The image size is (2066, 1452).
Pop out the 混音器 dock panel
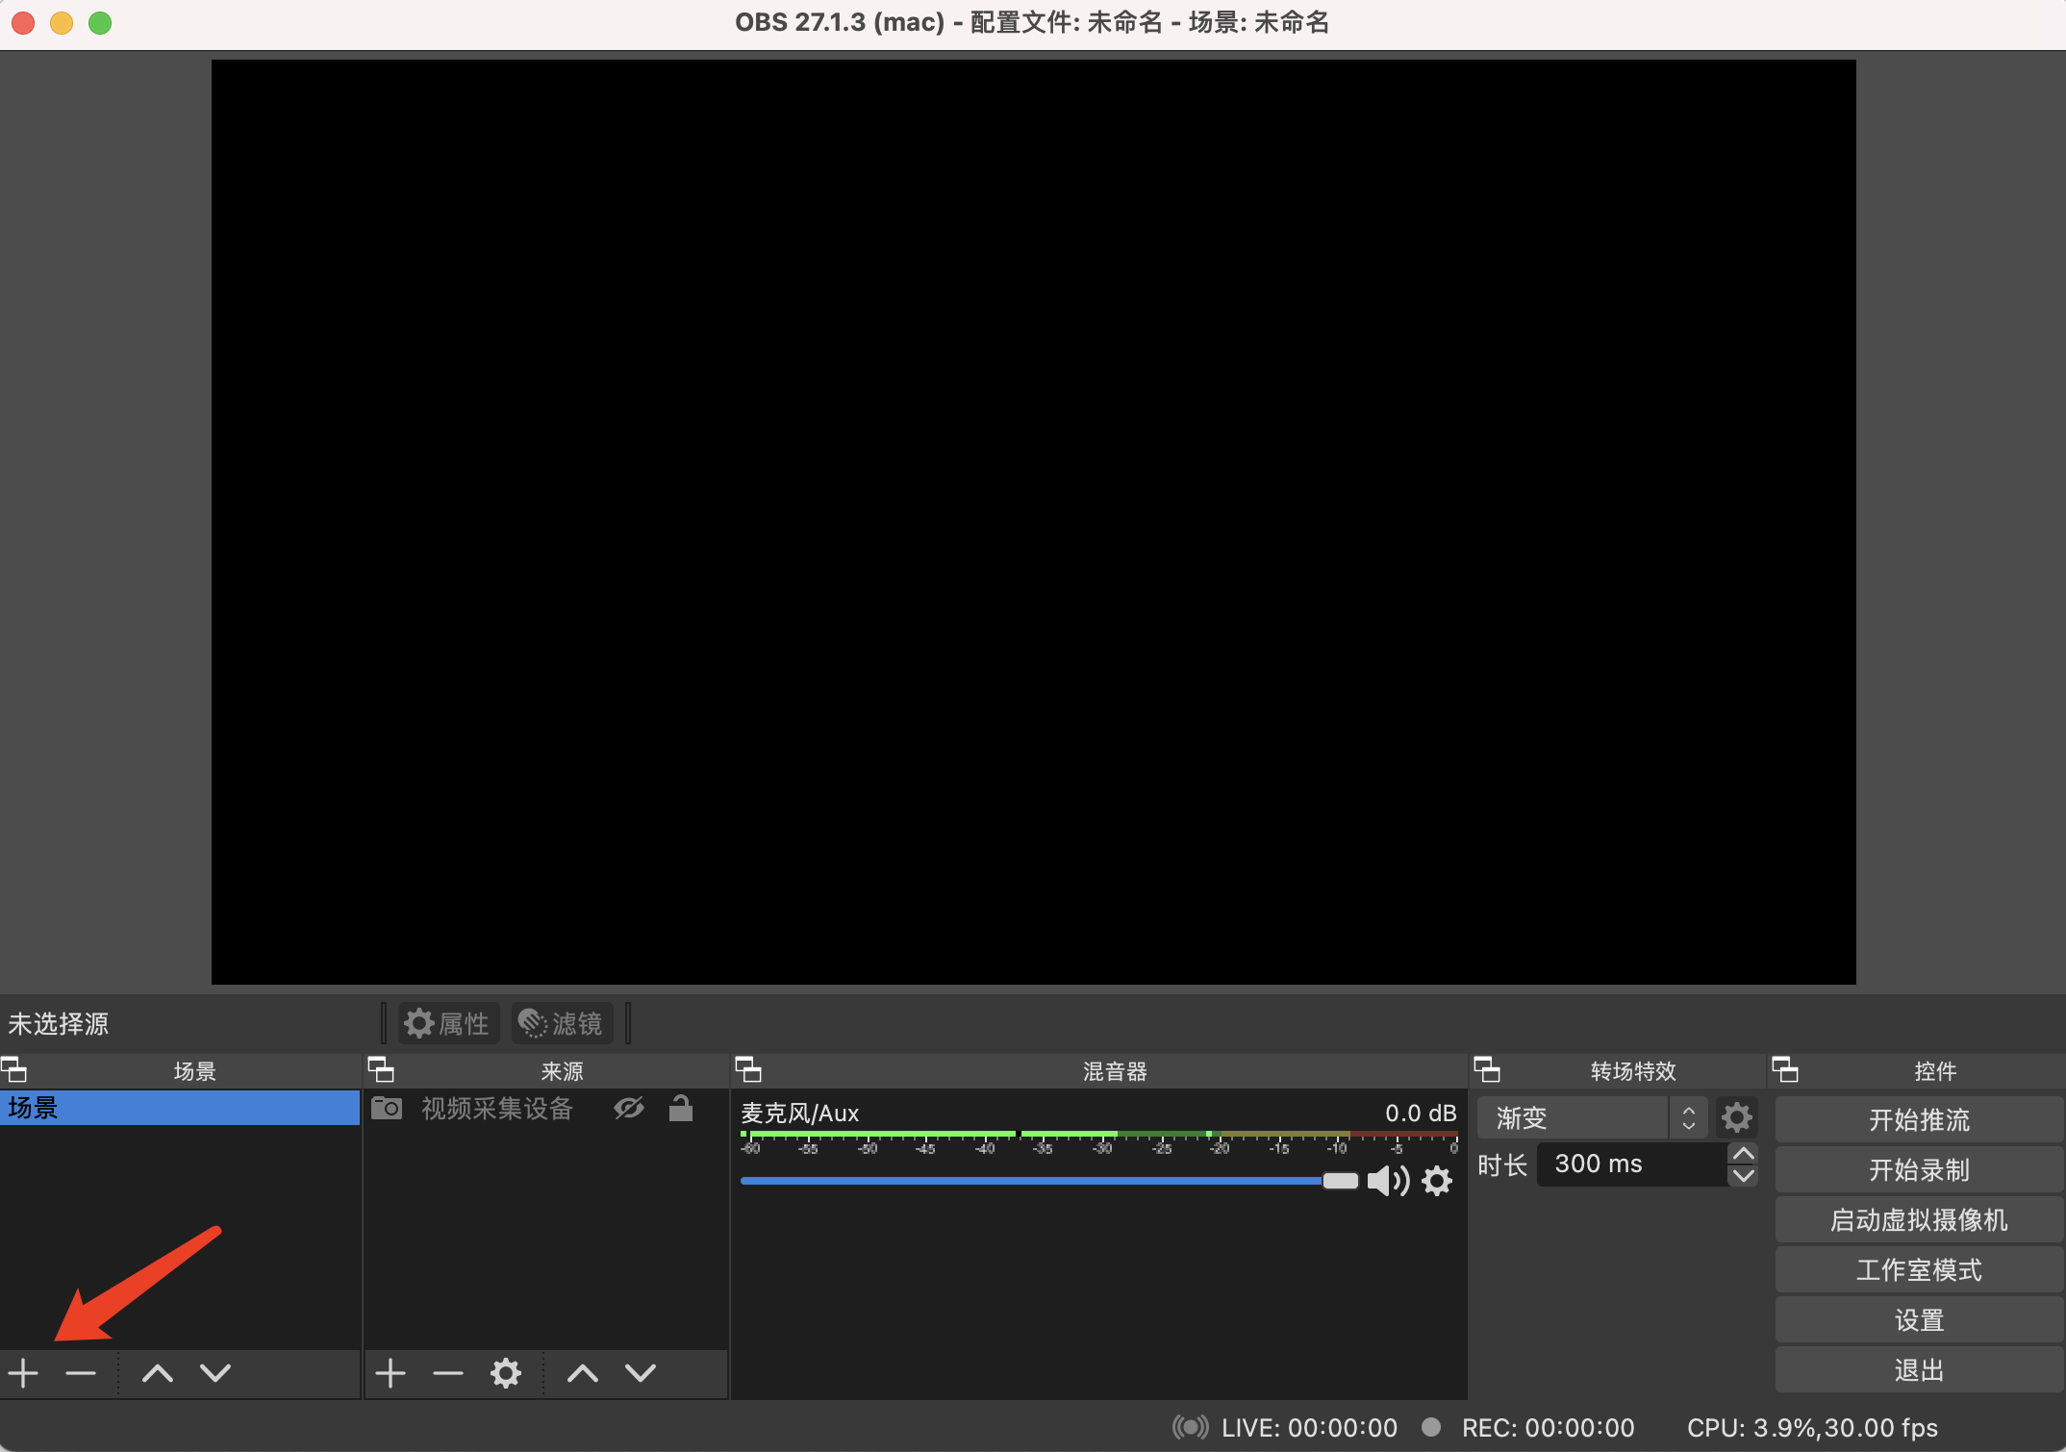pos(748,1069)
